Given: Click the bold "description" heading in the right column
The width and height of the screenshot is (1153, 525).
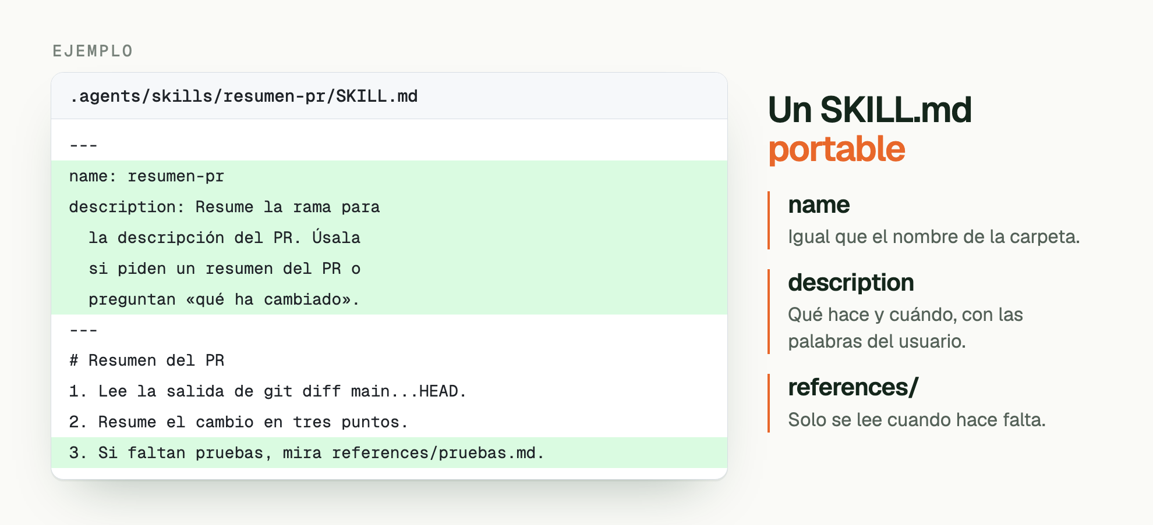Looking at the screenshot, I should click(851, 283).
